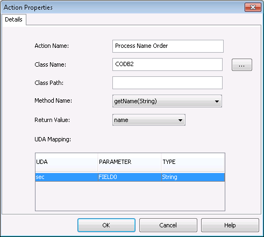Image resolution: width=264 pixels, height=237 pixels.
Task: Open Help for Action Properties
Action: coord(230,225)
